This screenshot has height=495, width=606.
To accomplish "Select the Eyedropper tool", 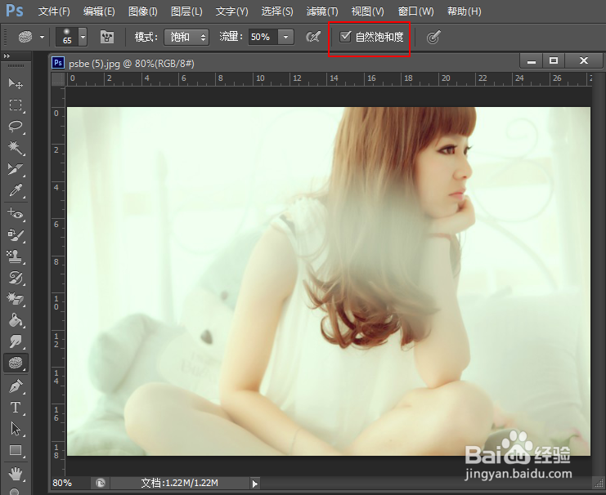I will click(16, 190).
